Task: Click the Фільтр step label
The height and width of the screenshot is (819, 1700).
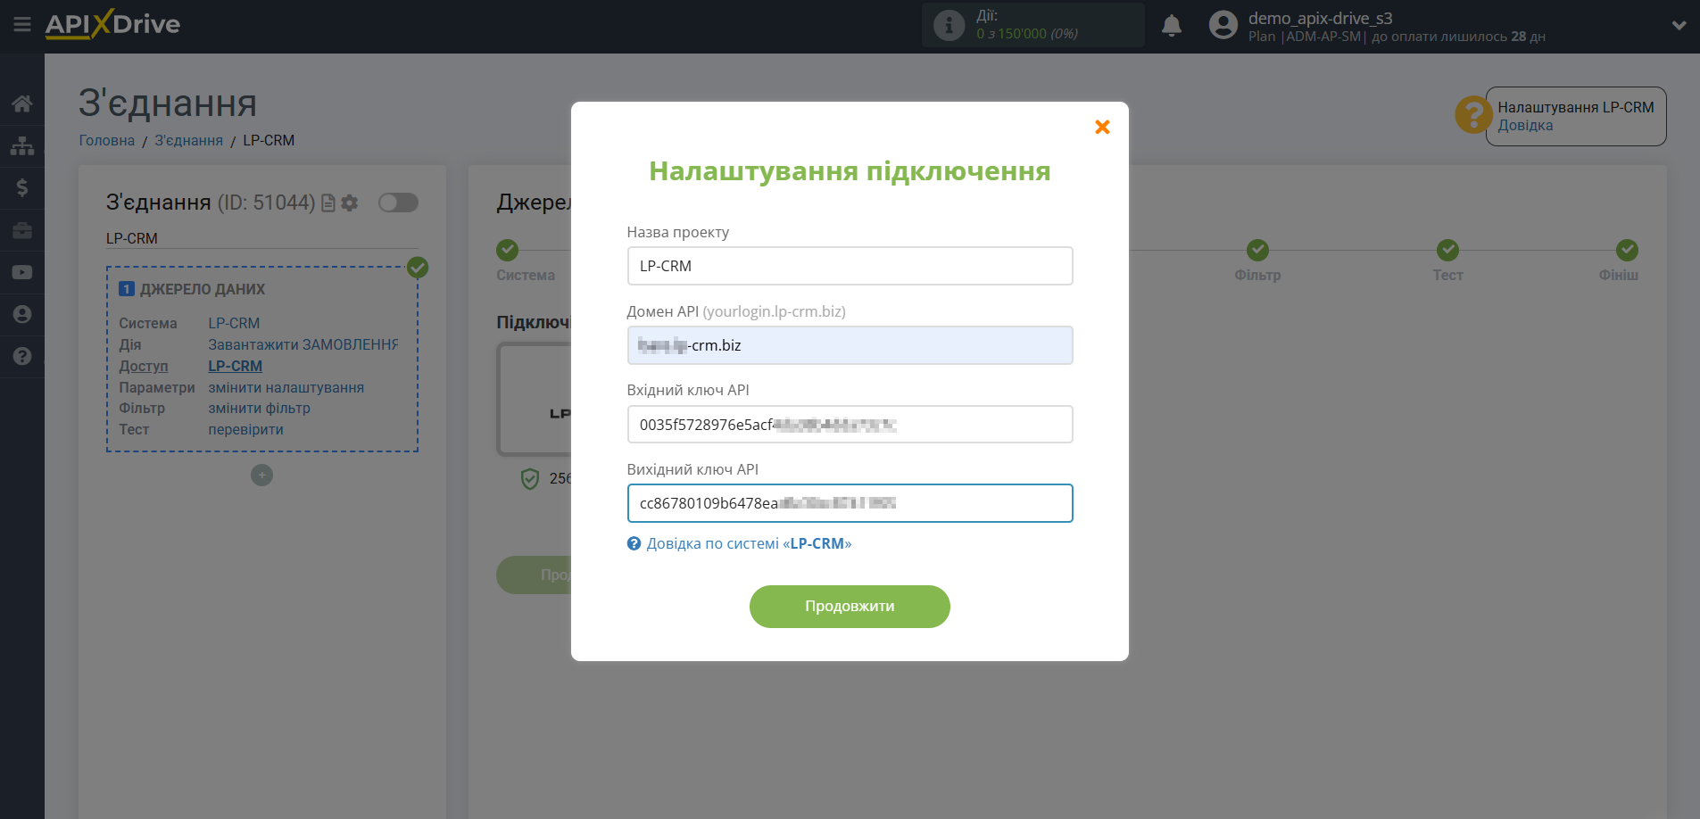Action: [1257, 276]
